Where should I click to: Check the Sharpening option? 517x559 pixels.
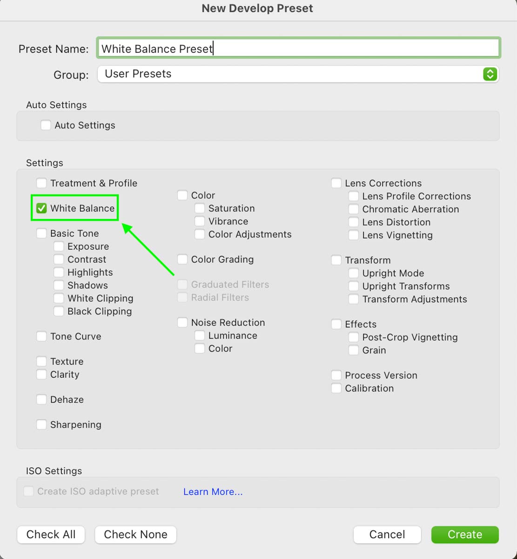pyautogui.click(x=41, y=424)
